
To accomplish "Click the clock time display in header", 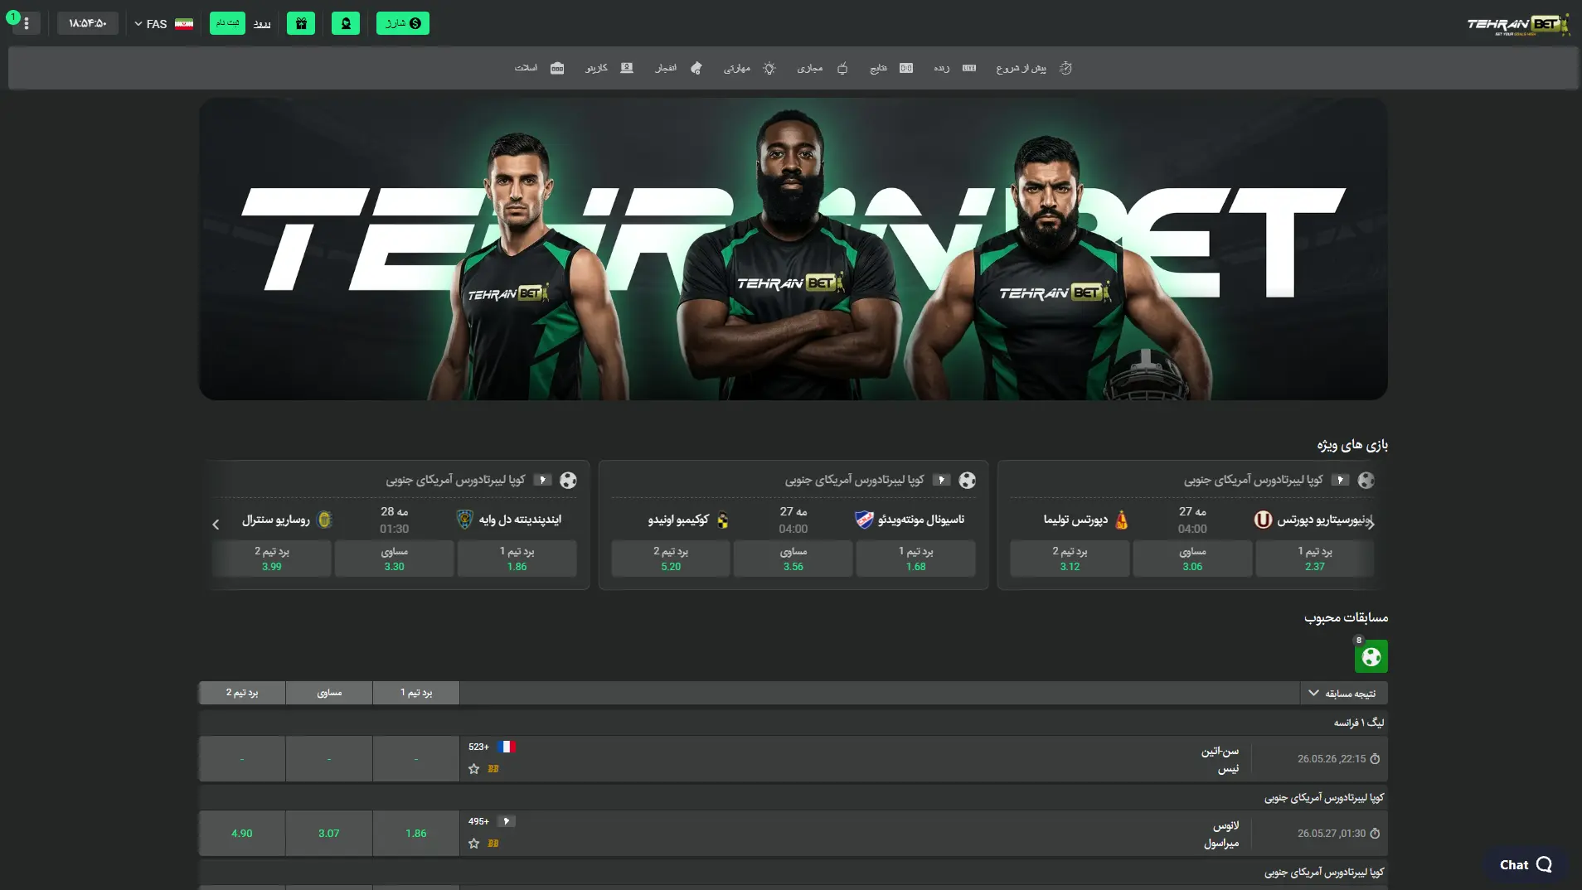I will coord(88,23).
